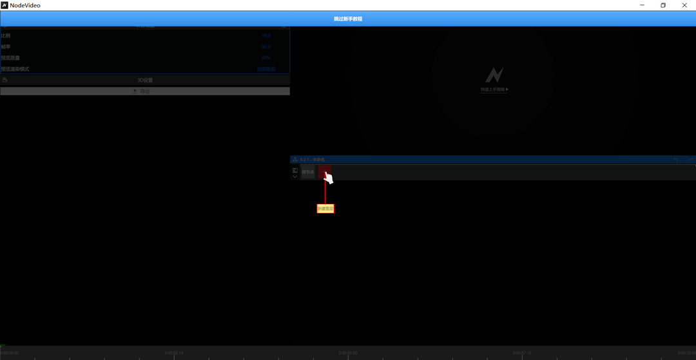Click the node hierarchy icon beside 6.2.1 title

point(295,160)
